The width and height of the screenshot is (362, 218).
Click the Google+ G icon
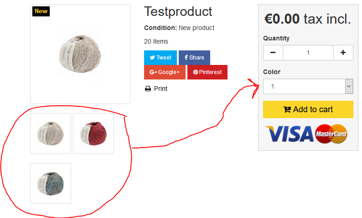pos(153,72)
